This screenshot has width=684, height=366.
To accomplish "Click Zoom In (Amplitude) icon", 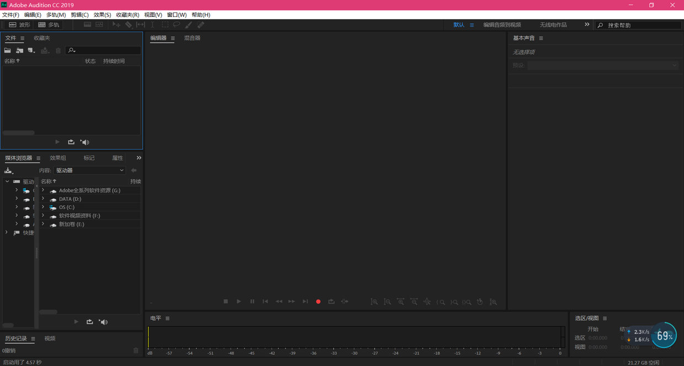I will tap(374, 302).
